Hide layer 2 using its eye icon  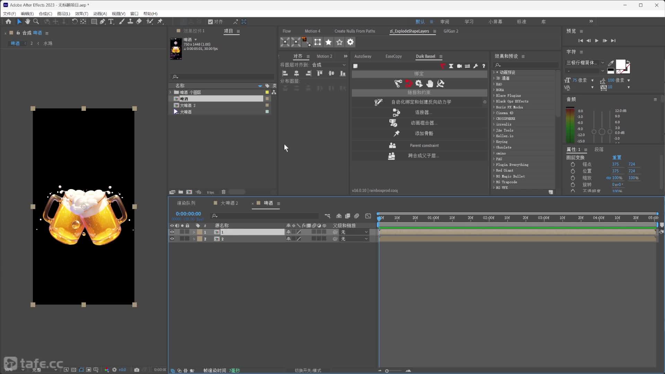point(172,239)
